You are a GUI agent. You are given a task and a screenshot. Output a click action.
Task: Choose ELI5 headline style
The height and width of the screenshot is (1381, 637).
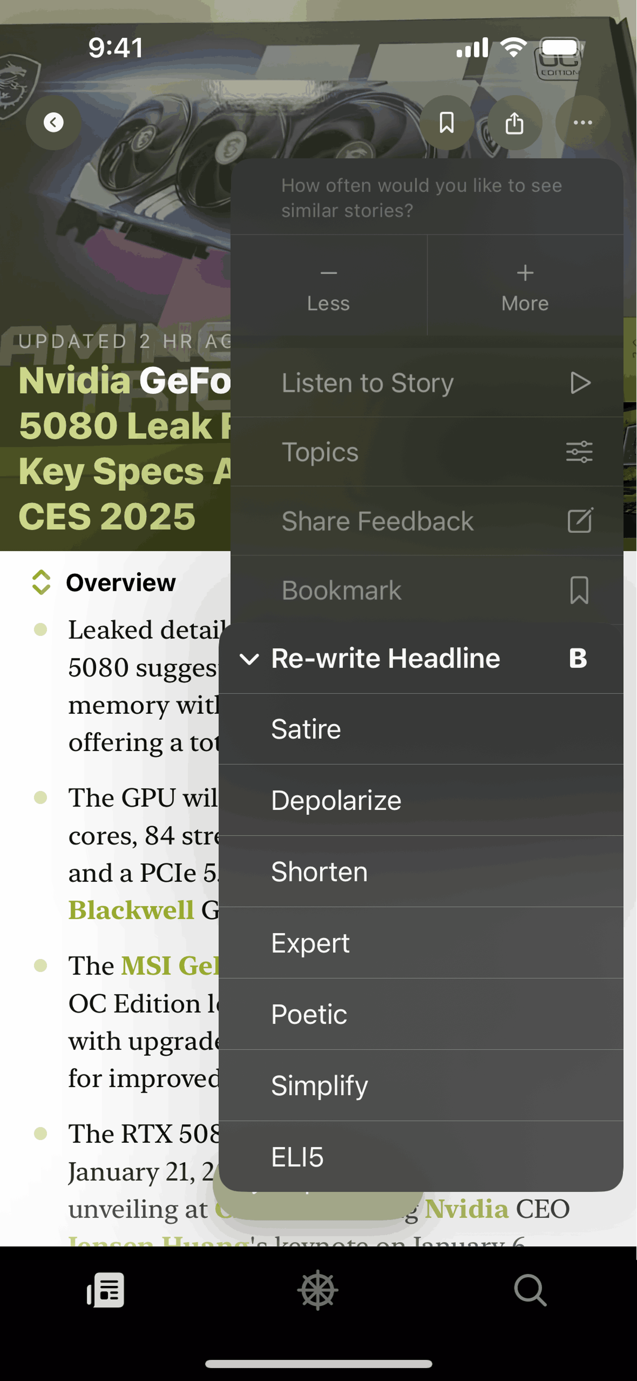point(421,1157)
